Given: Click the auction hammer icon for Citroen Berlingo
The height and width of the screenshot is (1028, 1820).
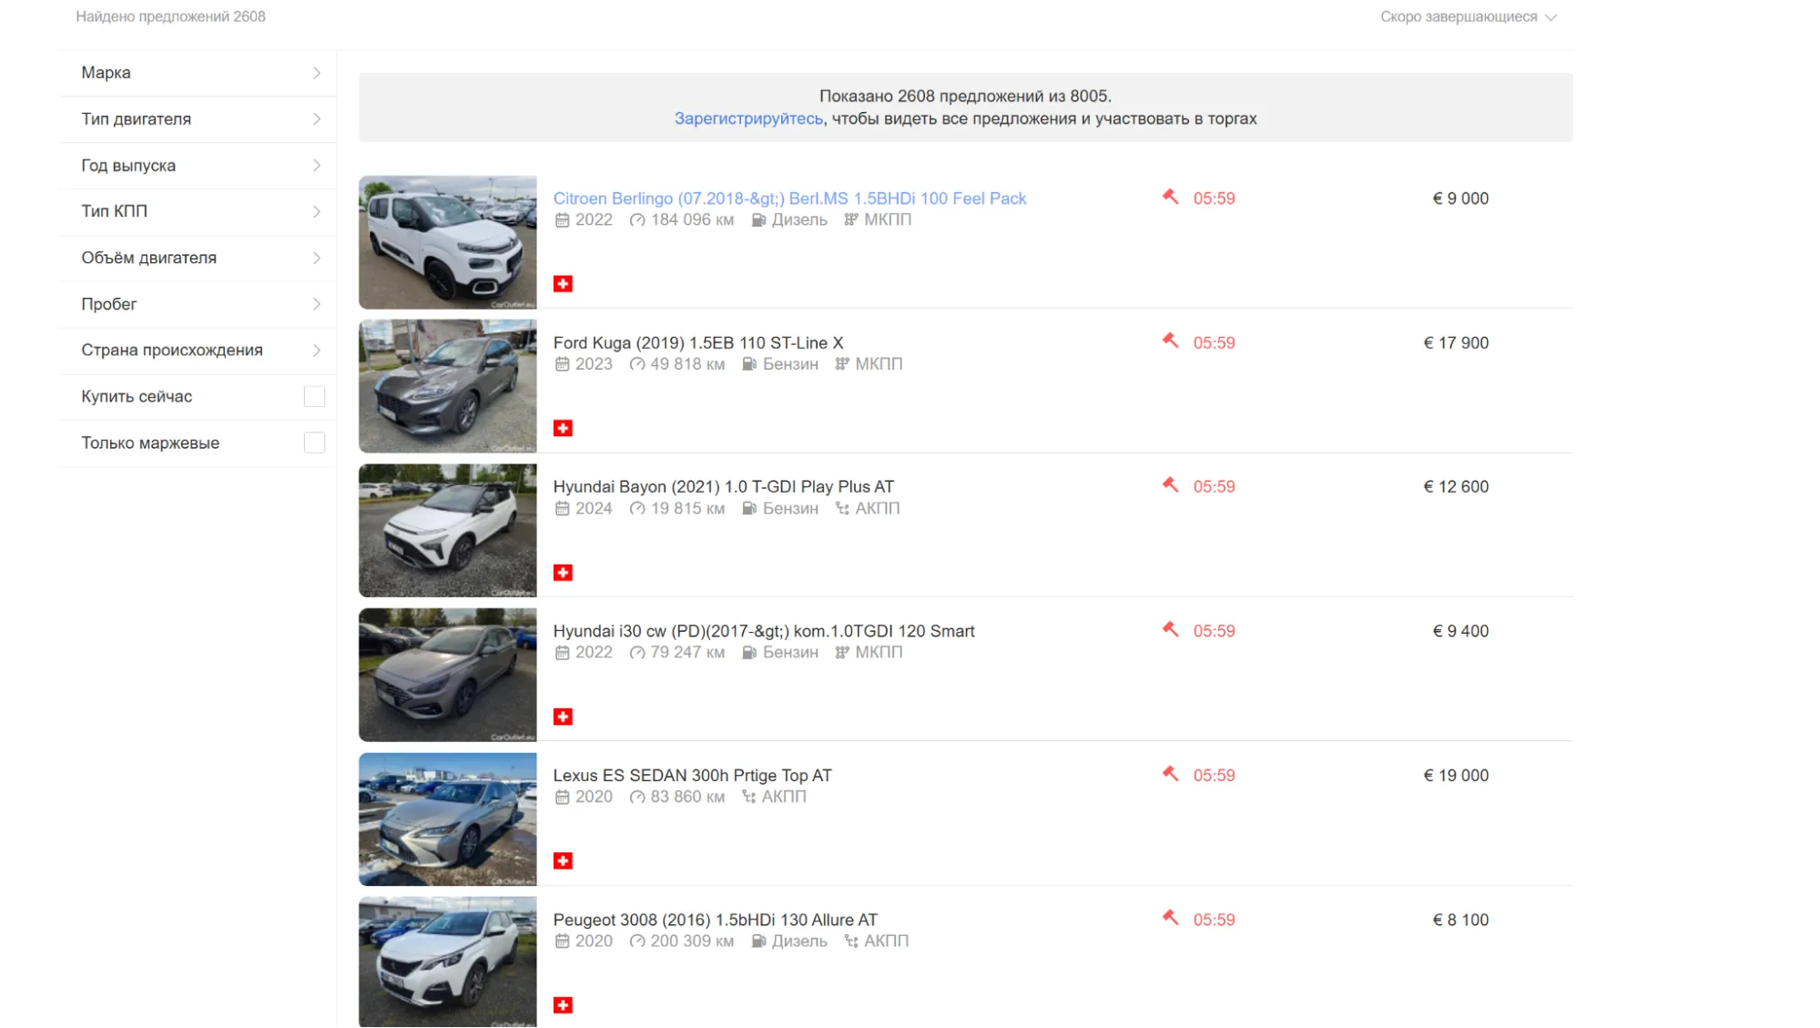Looking at the screenshot, I should (x=1170, y=197).
